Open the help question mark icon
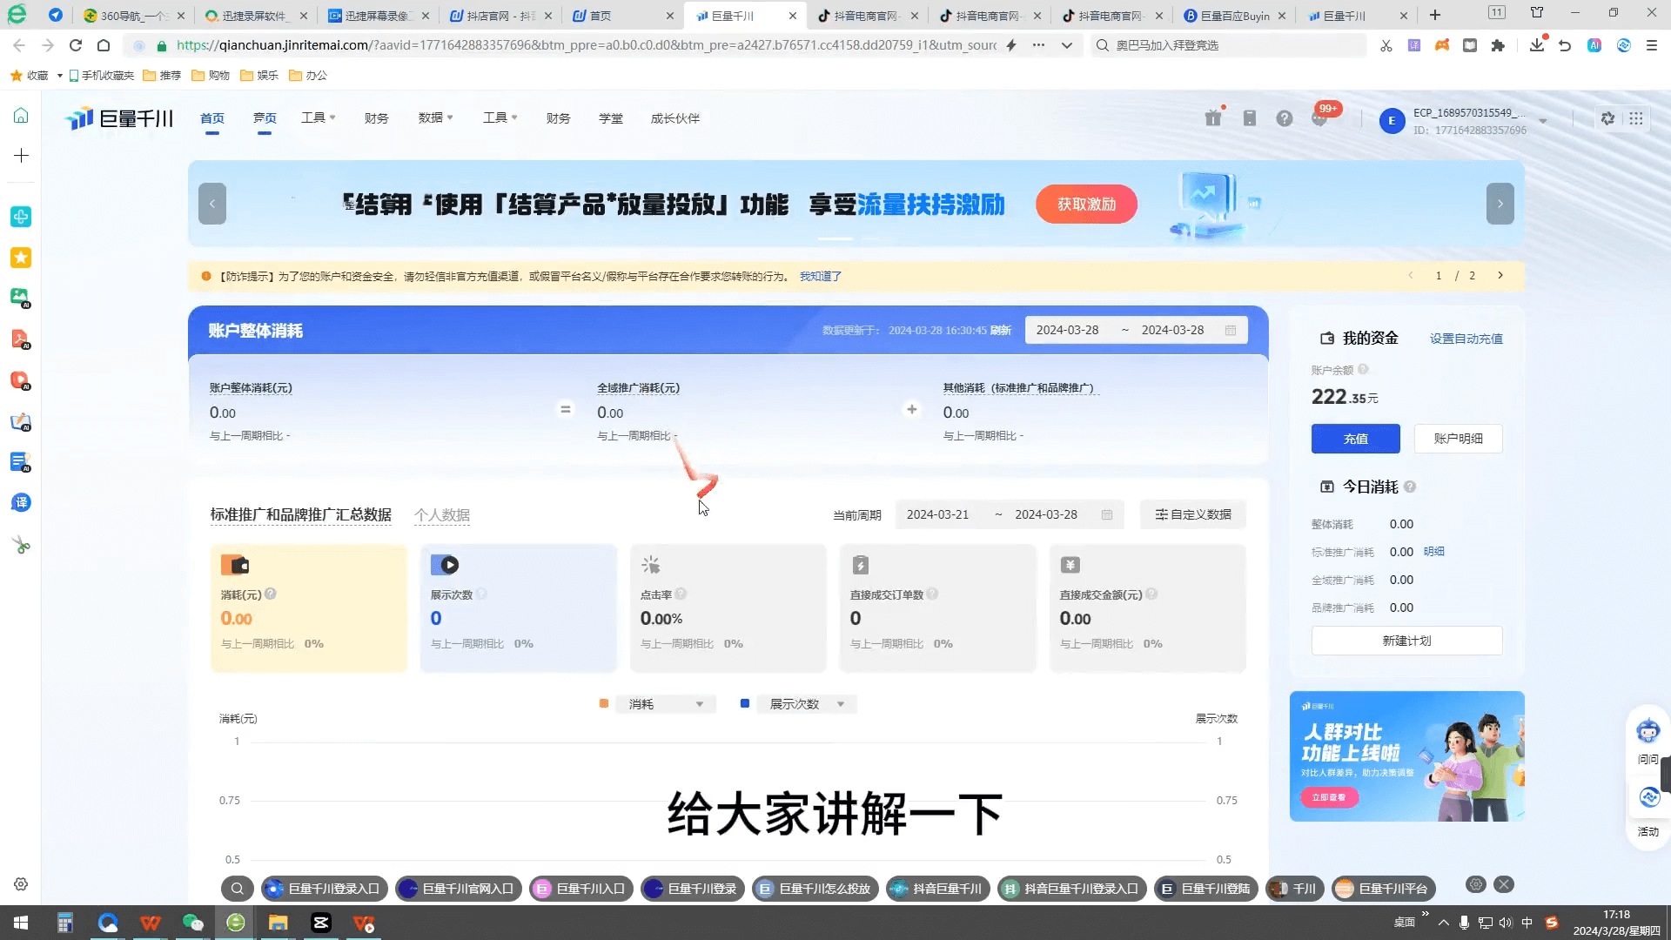 1285,118
